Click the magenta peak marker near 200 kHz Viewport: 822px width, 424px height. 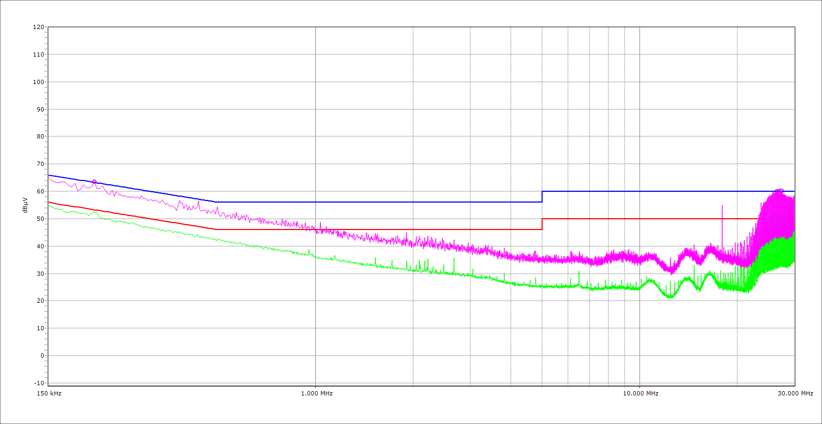pos(94,182)
